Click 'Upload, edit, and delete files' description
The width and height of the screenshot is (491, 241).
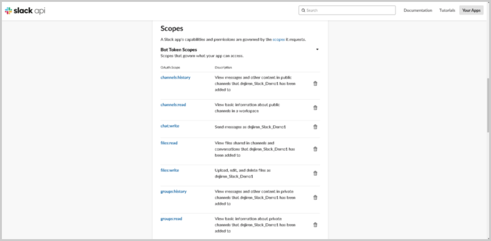click(x=243, y=173)
